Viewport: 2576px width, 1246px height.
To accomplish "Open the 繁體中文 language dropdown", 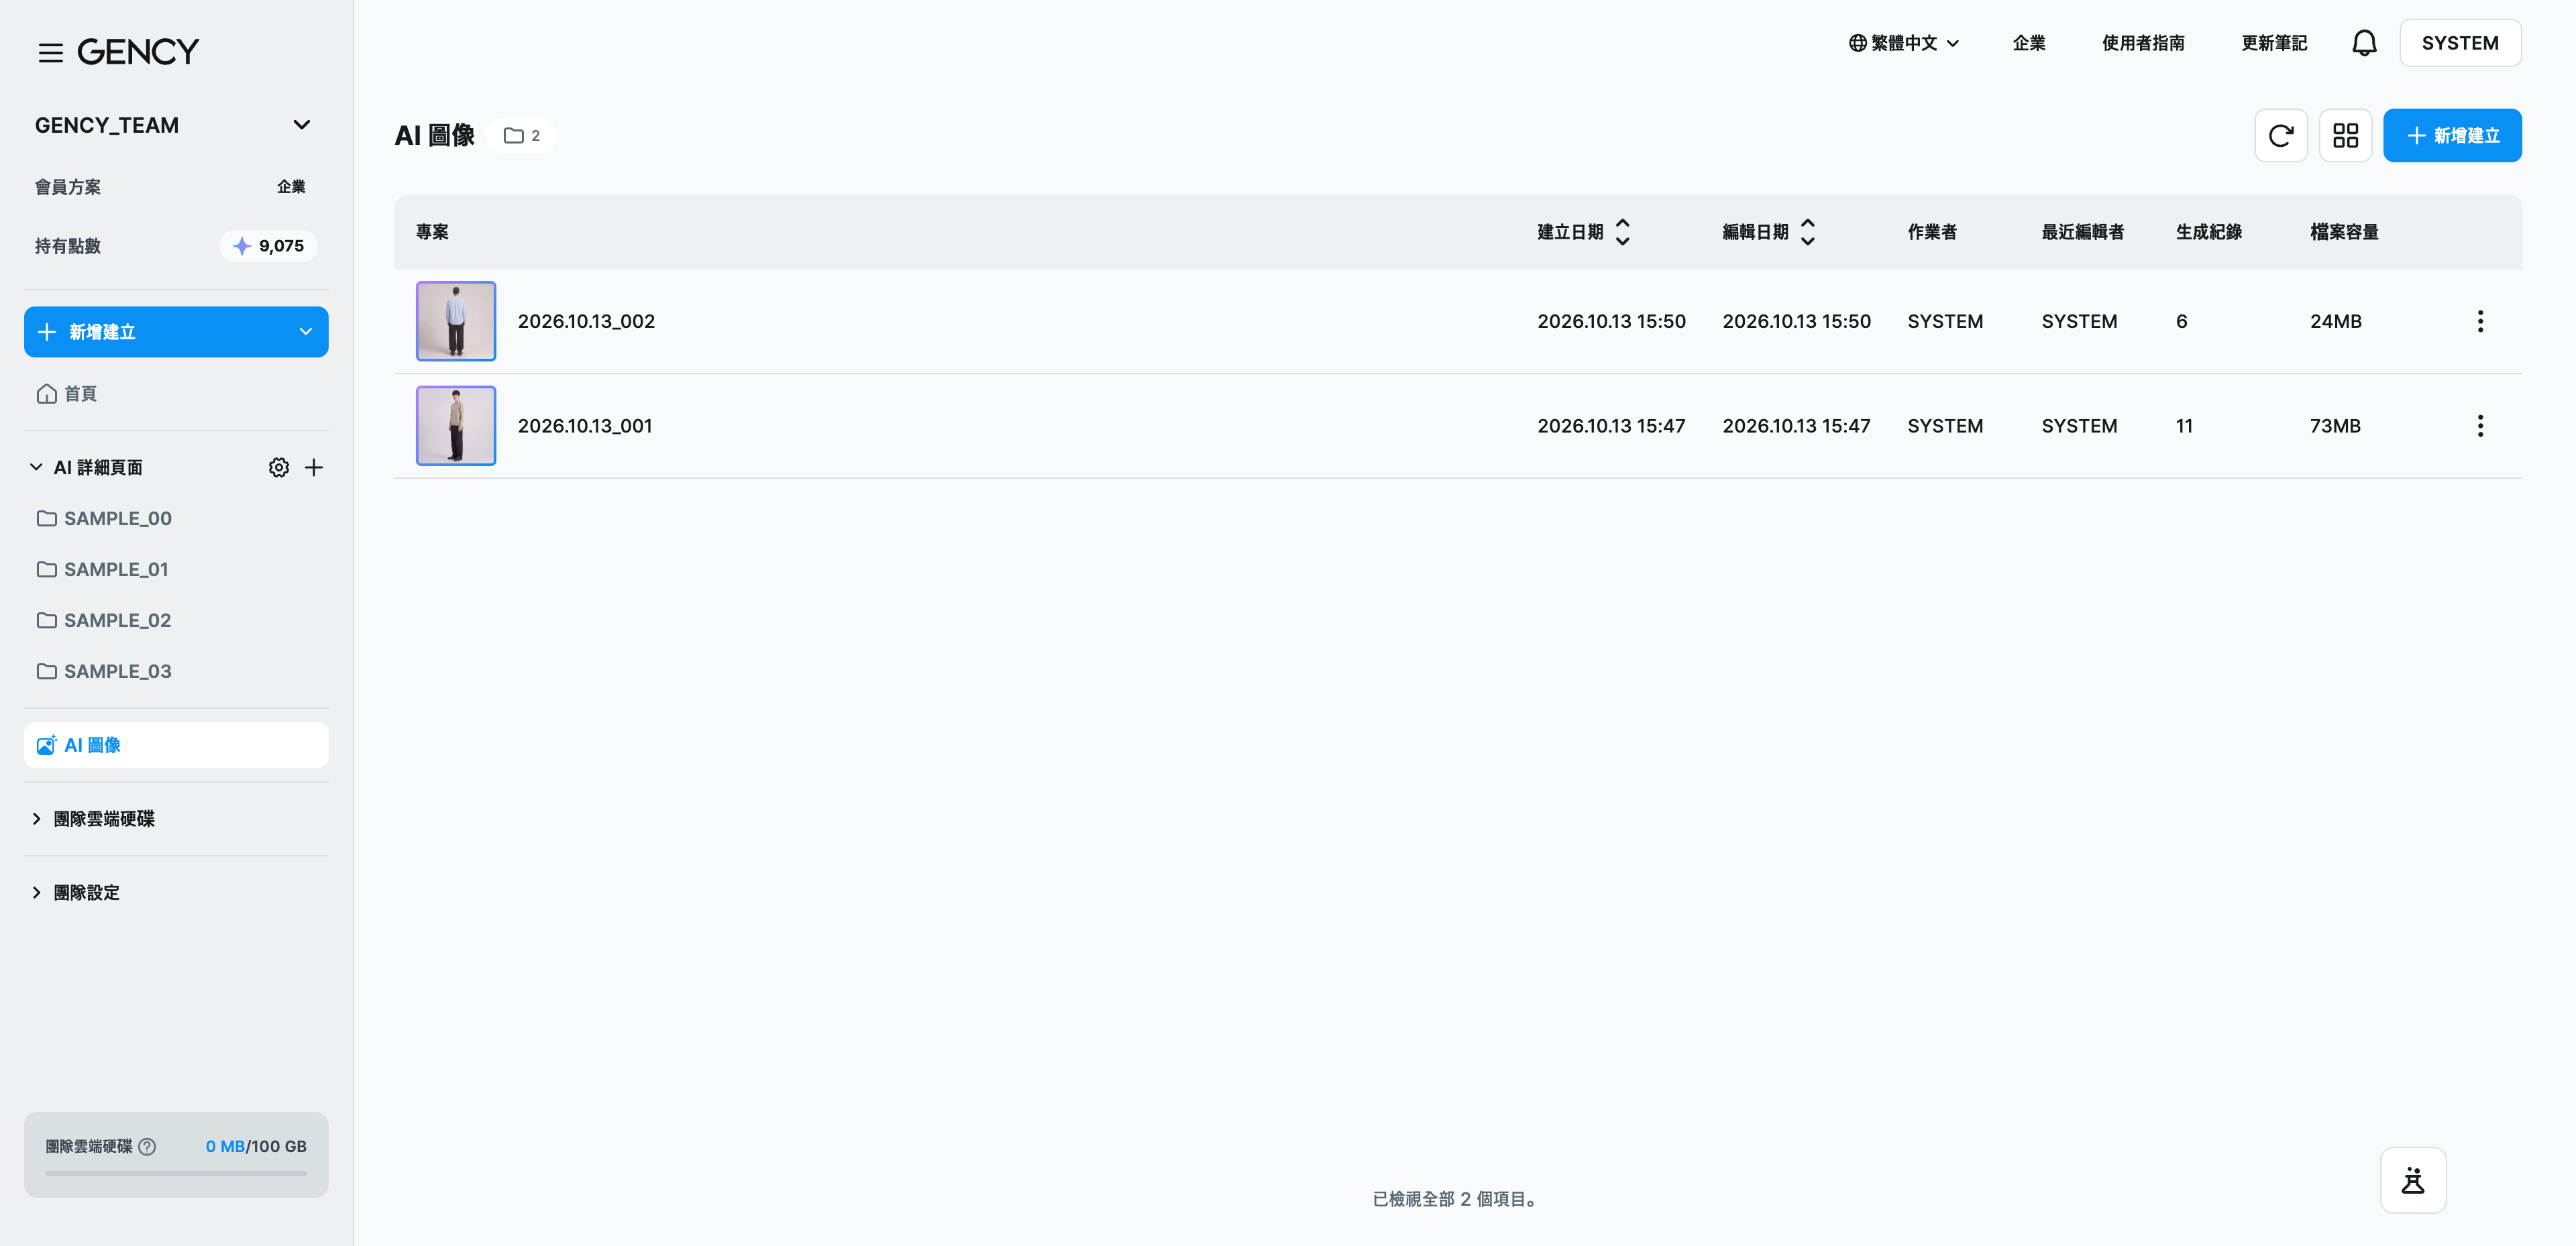I will (x=1903, y=43).
